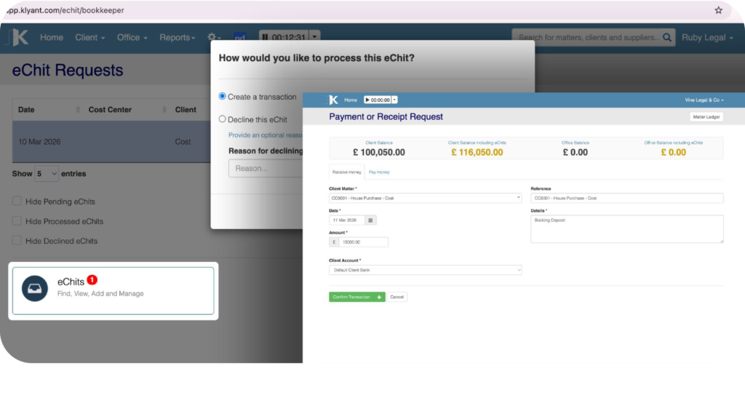Change the Show entries count dropdown
The height and width of the screenshot is (419, 745).
point(45,174)
